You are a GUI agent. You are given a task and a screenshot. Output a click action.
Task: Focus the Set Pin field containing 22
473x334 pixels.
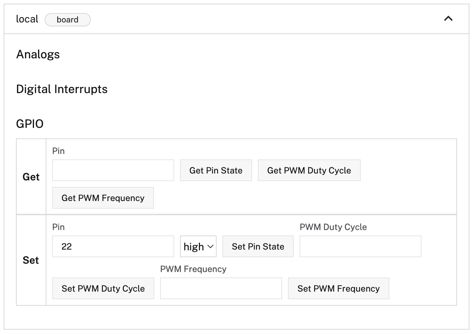tap(113, 247)
